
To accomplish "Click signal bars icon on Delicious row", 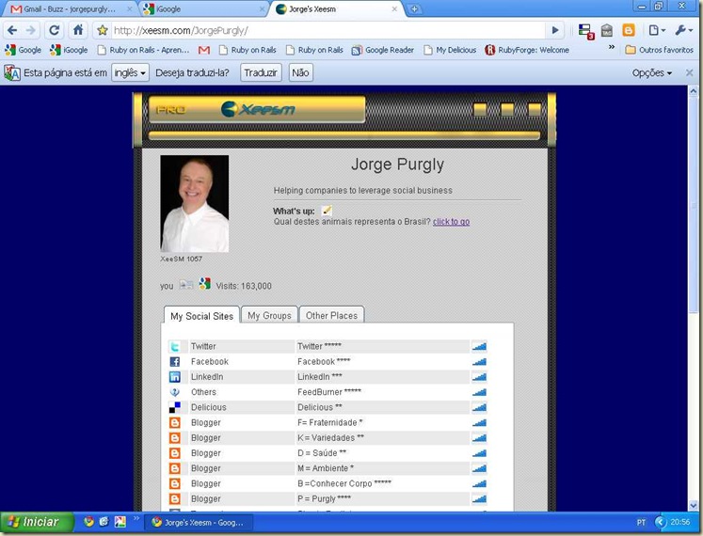I will pos(479,407).
